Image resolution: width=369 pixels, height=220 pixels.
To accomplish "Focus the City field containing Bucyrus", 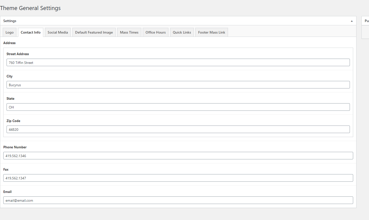I will [x=178, y=85].
